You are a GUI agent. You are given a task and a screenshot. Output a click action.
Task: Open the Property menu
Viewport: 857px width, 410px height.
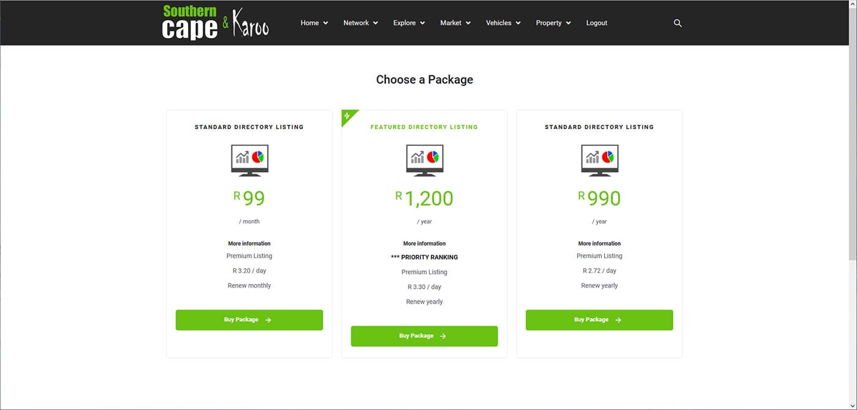pyautogui.click(x=553, y=23)
